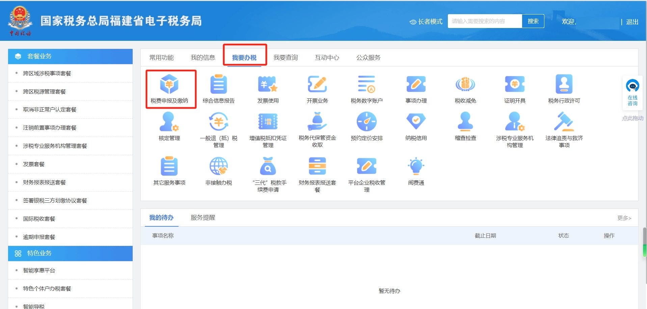The width and height of the screenshot is (647, 309).
Task: Click the 搜索 button
Action: (533, 21)
